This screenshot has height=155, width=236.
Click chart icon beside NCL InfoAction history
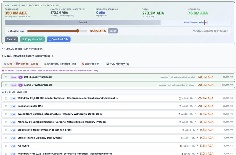5,56
